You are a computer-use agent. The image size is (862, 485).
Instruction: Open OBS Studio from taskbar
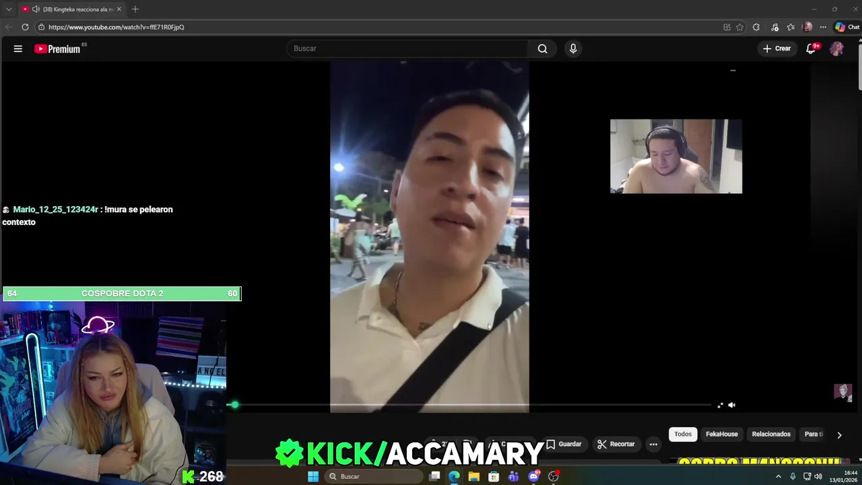554,476
